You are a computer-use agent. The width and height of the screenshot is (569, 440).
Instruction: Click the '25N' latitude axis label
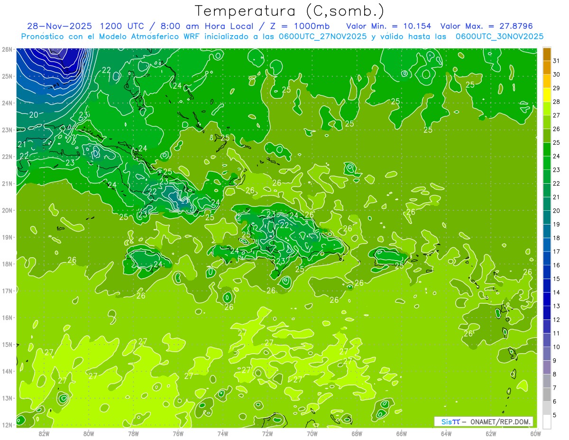(x=7, y=76)
